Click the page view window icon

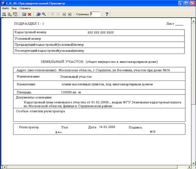[24, 14]
